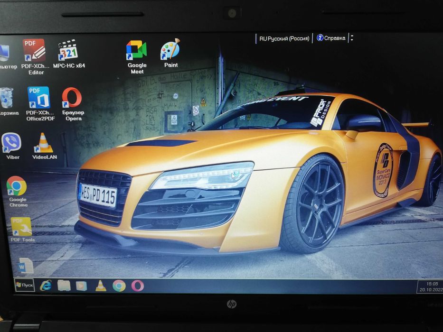Click the RU Русский (Россия) language indicator
This screenshot has height=332, width=443.
coord(284,39)
